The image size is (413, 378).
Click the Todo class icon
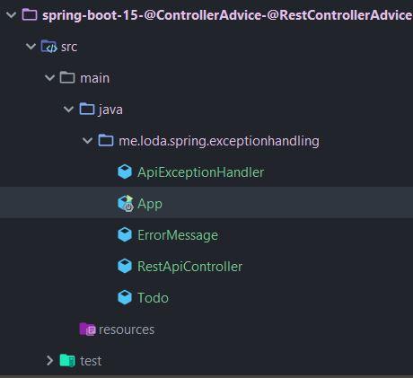click(x=125, y=298)
